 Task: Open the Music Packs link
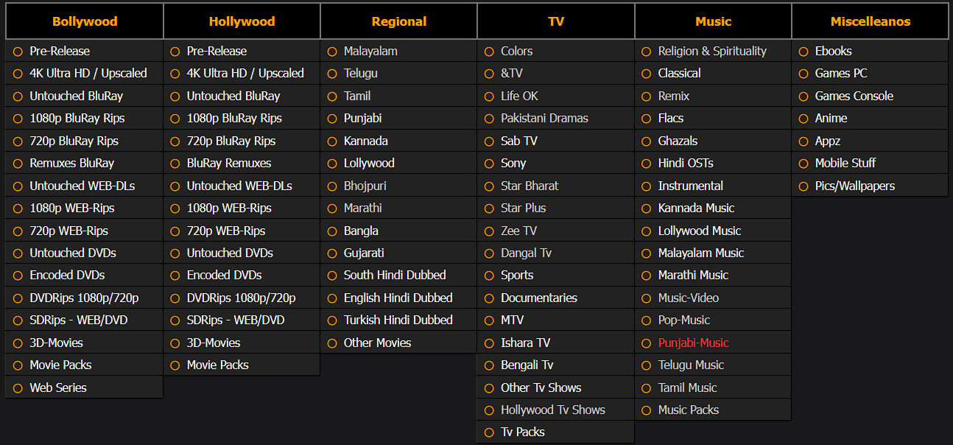click(x=689, y=410)
